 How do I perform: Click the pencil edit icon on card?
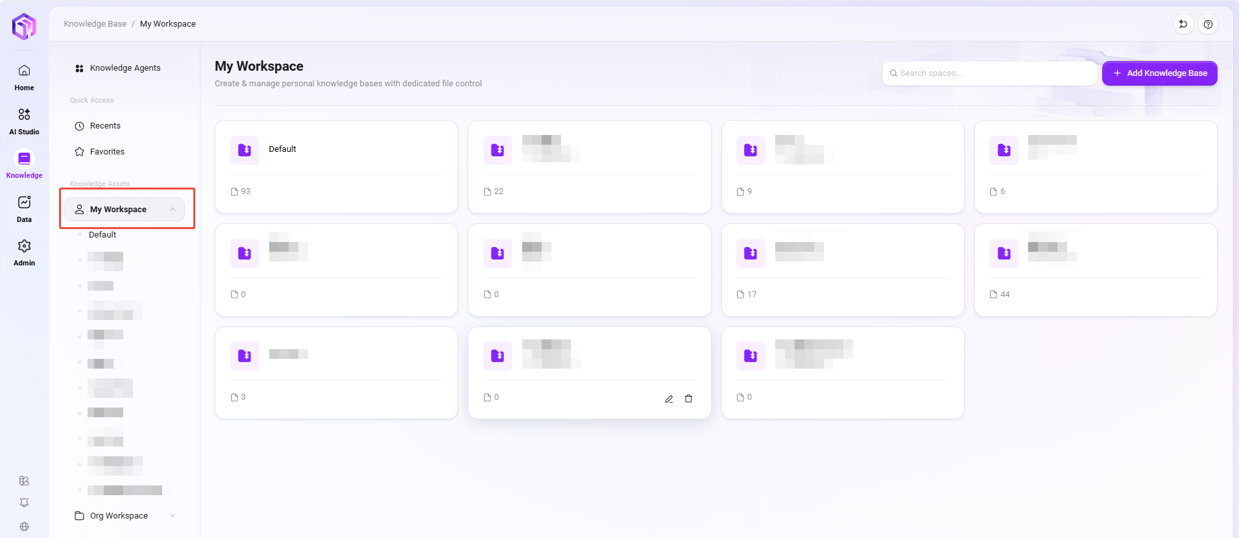669,399
